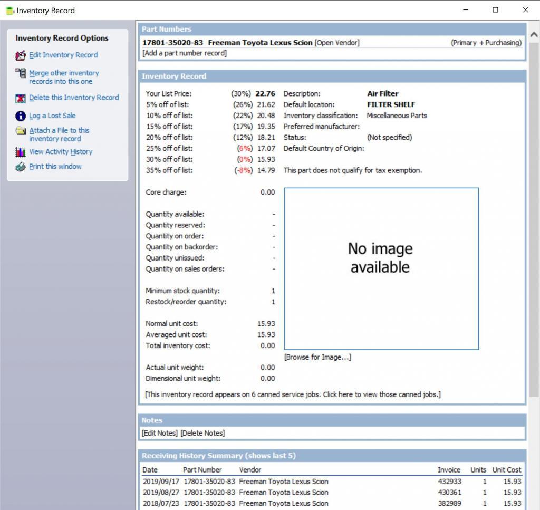Click the Vendor column header
The image size is (540, 510).
click(x=250, y=470)
